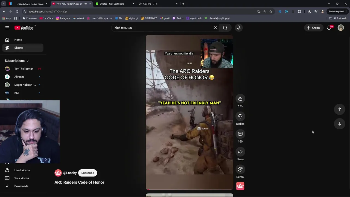Open a new browser tab
The image size is (350, 197).
click(183, 4)
